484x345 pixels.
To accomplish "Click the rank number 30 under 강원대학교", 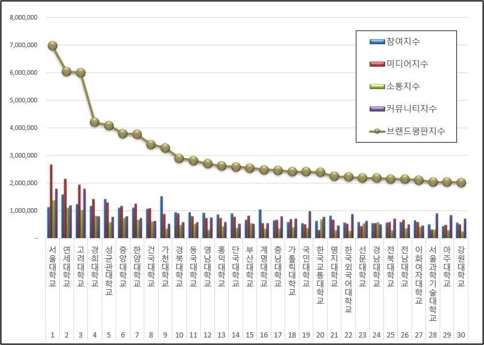I will [460, 335].
